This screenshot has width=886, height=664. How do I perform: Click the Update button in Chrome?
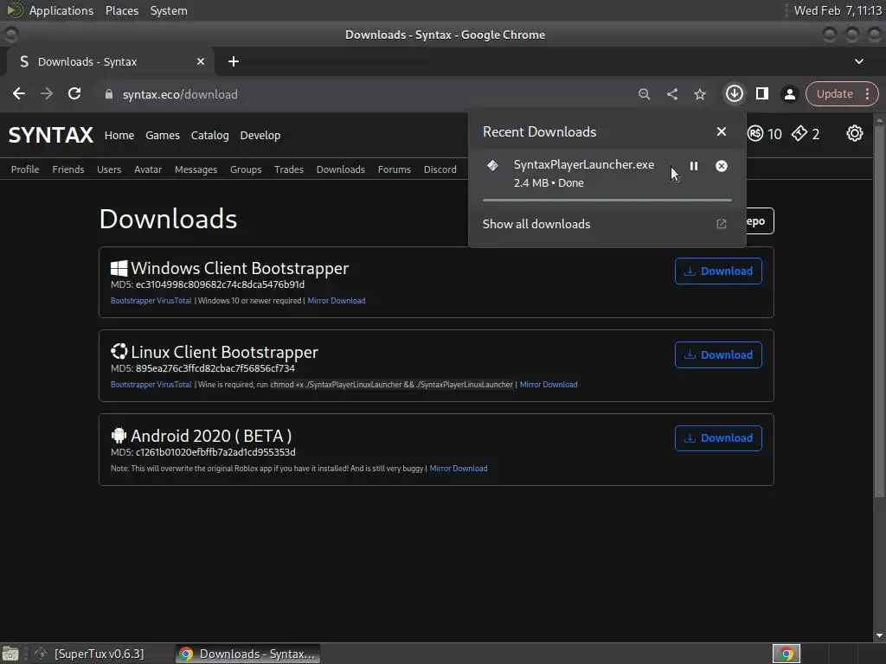(x=834, y=94)
